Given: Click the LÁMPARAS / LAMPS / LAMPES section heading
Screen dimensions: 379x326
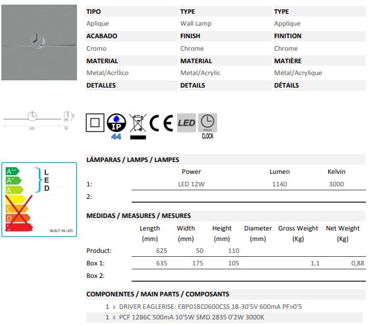Looking at the screenshot, I should (x=133, y=160).
